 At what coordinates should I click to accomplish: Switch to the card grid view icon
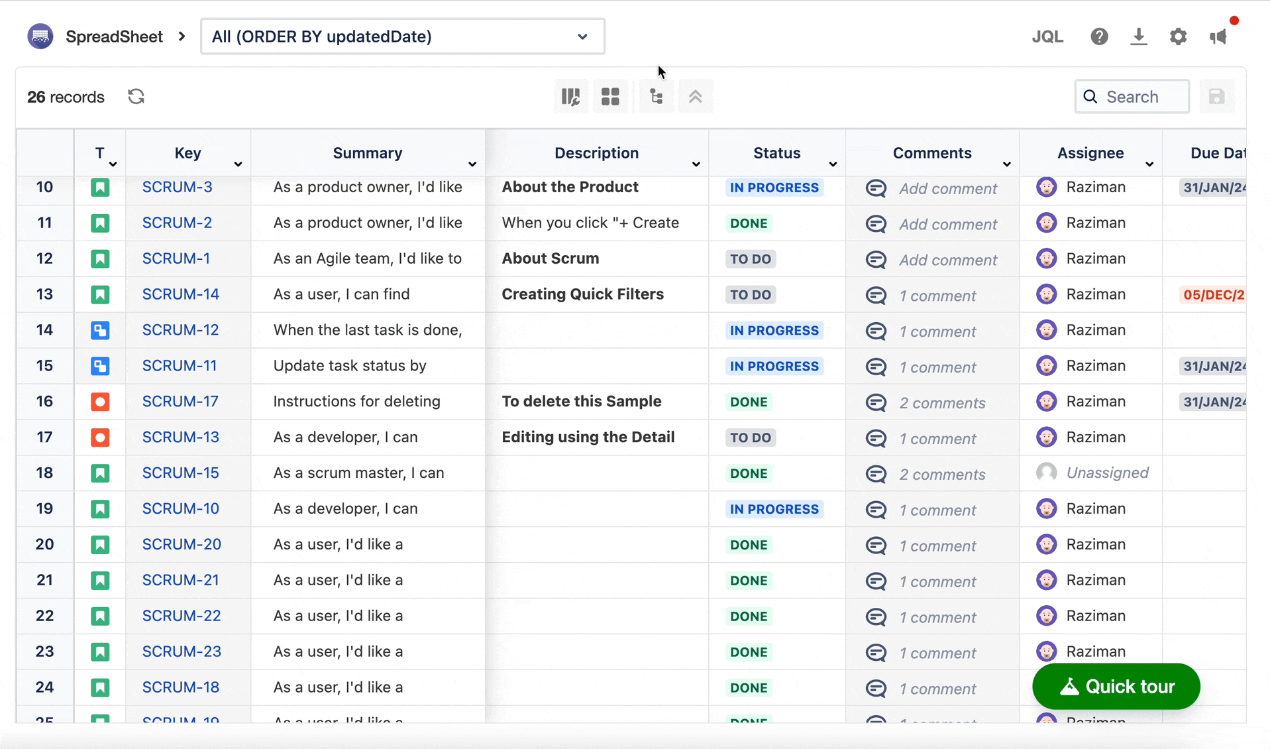(x=610, y=97)
